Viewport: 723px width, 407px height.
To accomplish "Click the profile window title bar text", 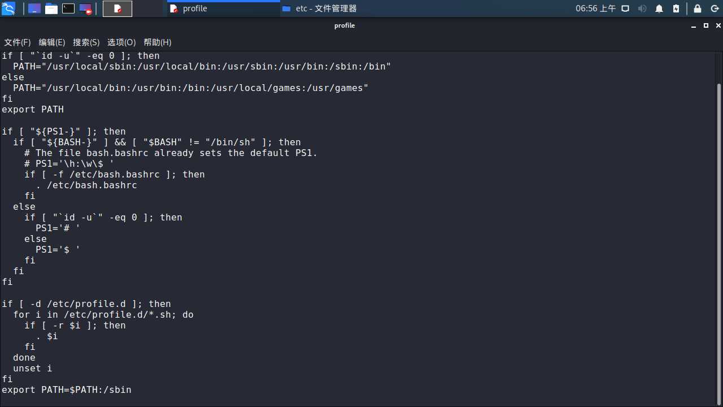I will [345, 25].
